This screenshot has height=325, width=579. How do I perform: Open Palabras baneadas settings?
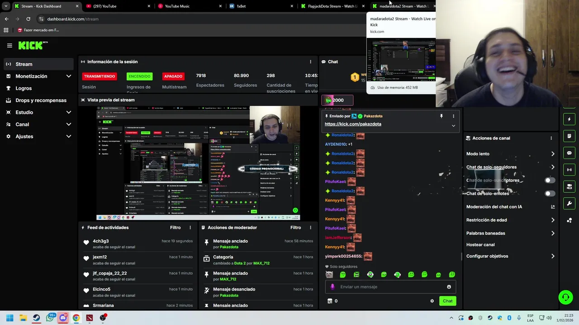click(510, 233)
